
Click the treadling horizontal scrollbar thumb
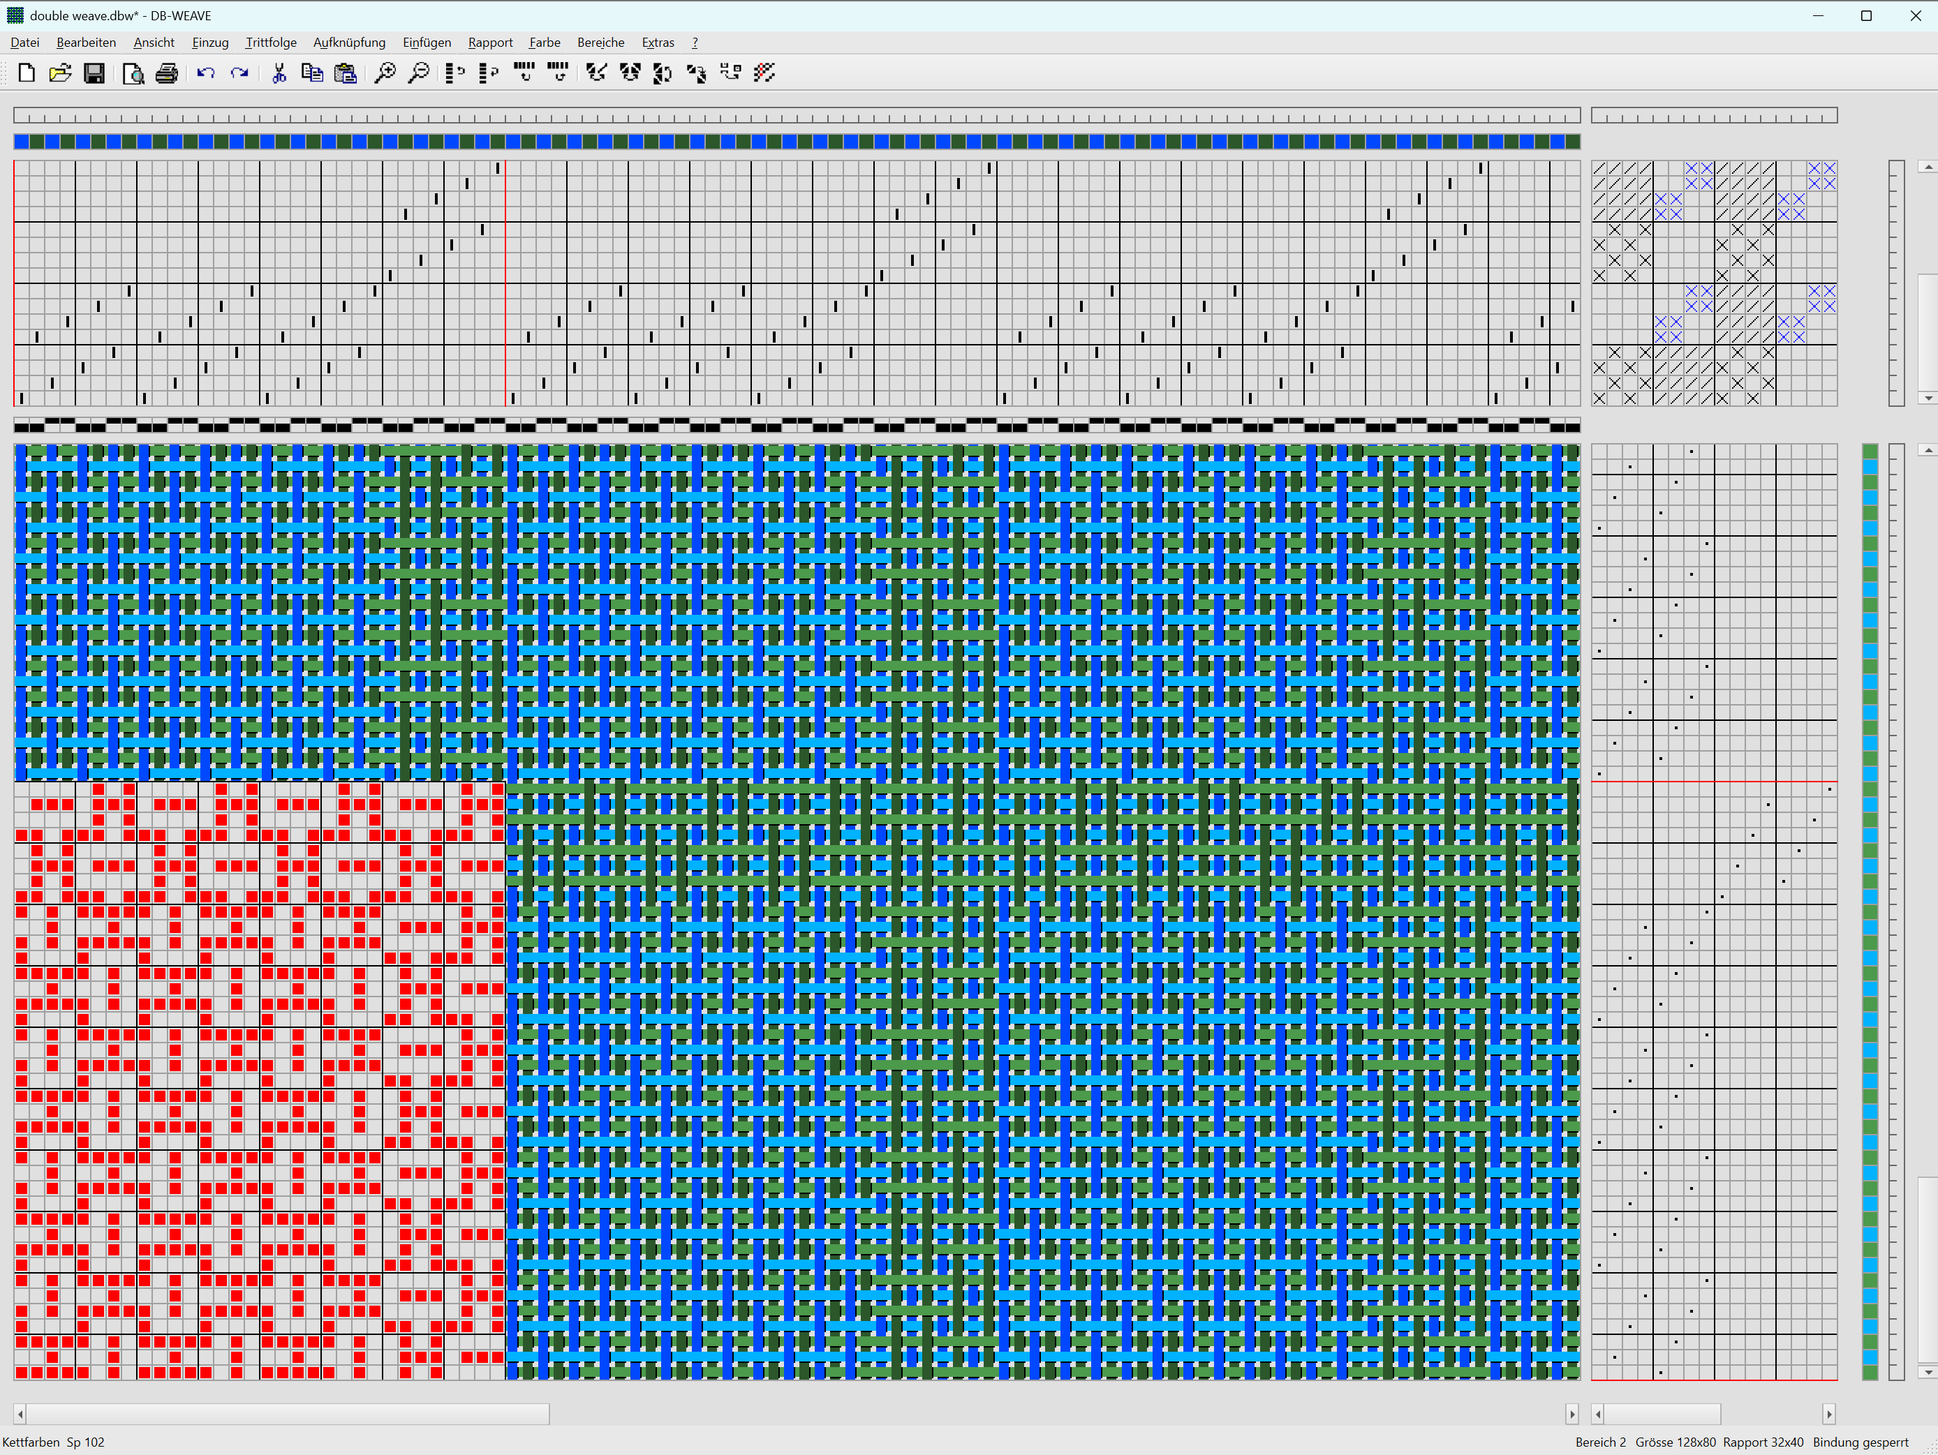pyautogui.click(x=1663, y=1414)
